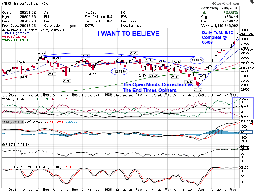The width and height of the screenshot is (254, 192).
Task: Click the circled -12.73 % label
Action: (x=119, y=71)
